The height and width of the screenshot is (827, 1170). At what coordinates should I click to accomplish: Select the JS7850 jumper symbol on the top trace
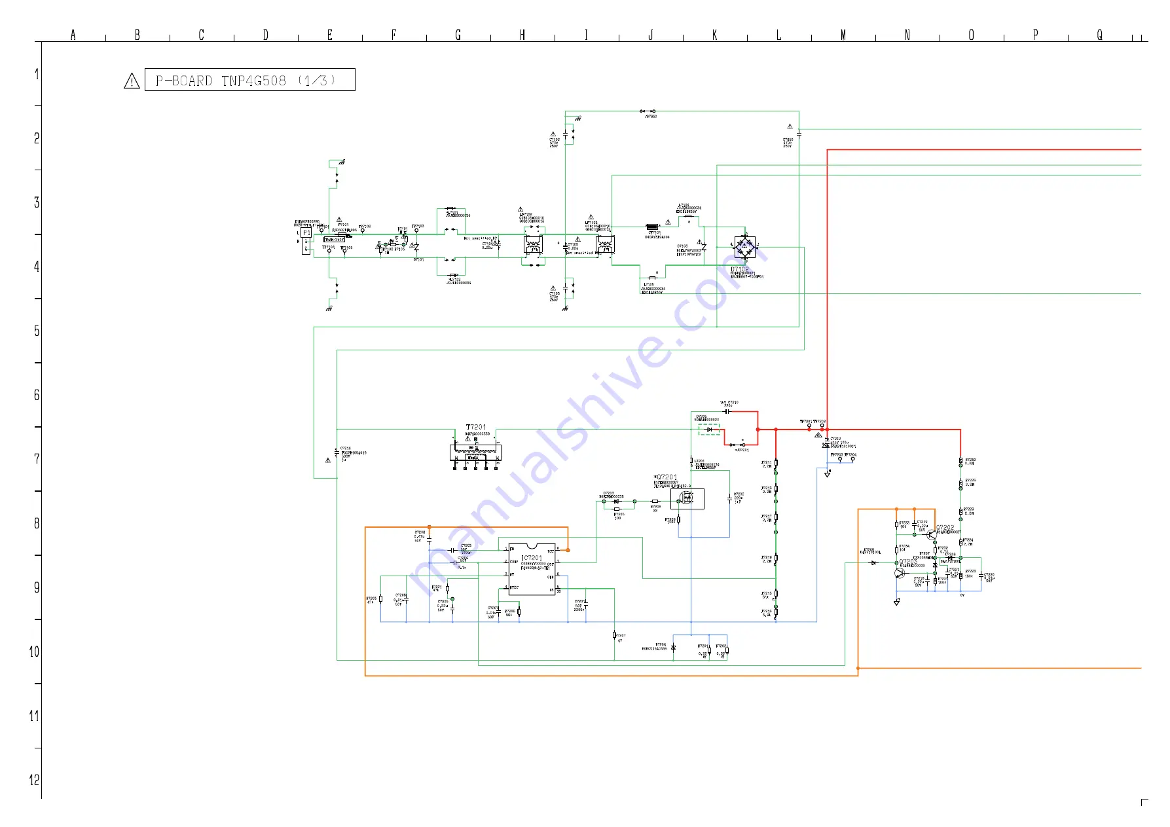pyautogui.click(x=648, y=111)
